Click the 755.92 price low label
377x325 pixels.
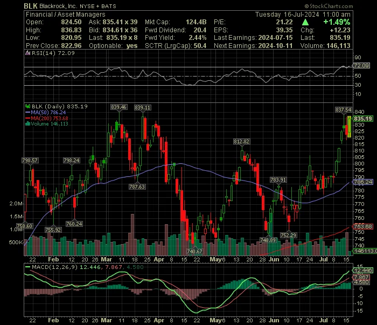(53, 230)
